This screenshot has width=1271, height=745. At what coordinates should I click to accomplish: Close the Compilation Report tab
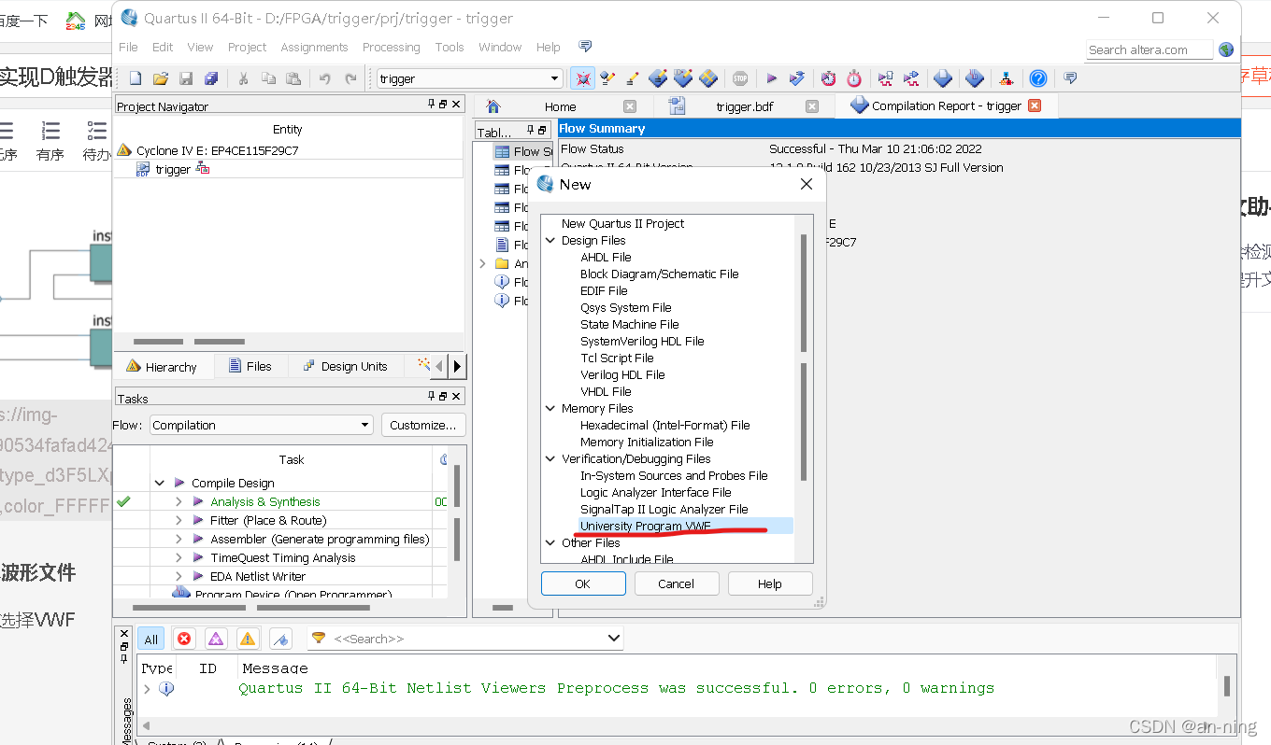click(x=1035, y=105)
